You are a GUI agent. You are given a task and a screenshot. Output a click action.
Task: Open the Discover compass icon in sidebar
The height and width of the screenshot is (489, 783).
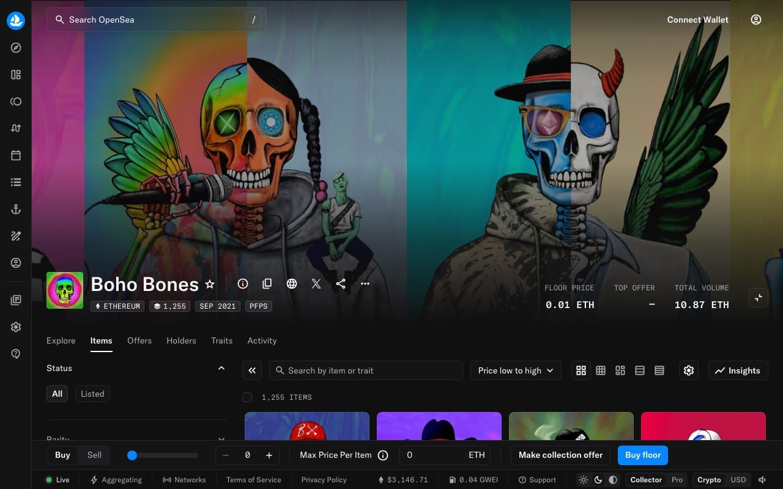(x=16, y=48)
